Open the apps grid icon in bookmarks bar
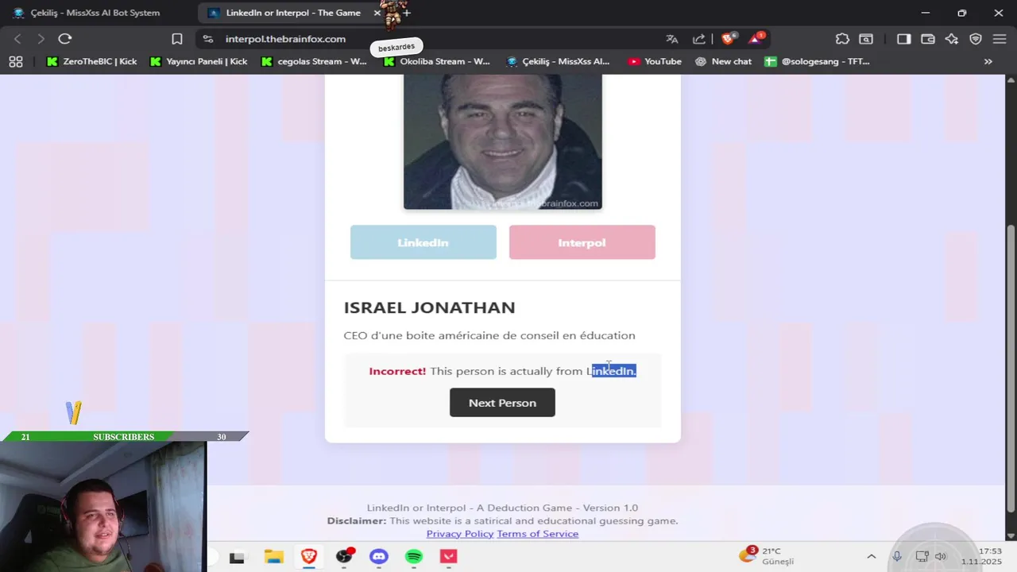The height and width of the screenshot is (572, 1017). pyautogui.click(x=16, y=61)
